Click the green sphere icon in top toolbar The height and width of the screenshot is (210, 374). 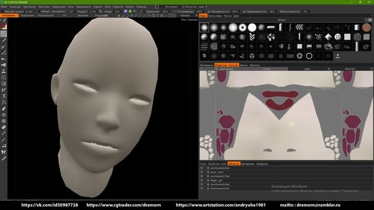130,12
